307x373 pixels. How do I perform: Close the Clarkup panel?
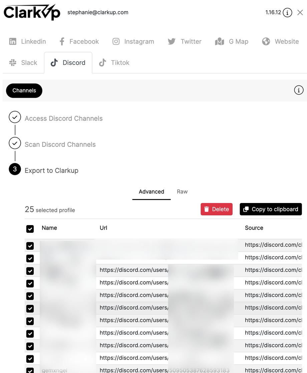(300, 12)
